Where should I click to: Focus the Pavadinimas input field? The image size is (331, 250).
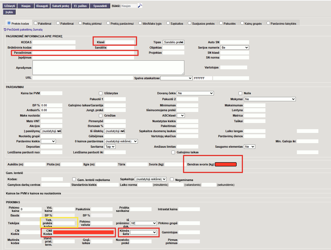pyautogui.click(x=83, y=53)
